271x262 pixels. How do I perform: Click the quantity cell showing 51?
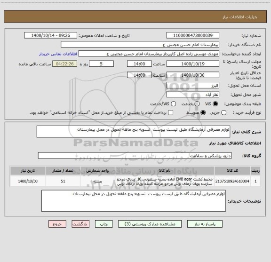pos(63,181)
